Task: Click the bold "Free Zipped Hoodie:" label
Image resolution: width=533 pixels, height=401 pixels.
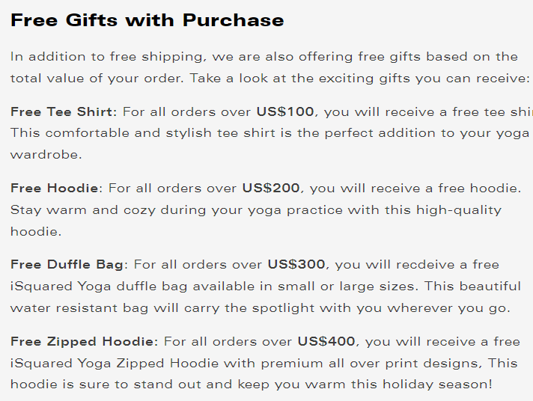Action: click(84, 341)
